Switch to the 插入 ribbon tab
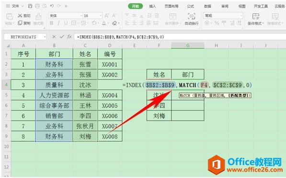The image size is (286, 178). [152, 6]
